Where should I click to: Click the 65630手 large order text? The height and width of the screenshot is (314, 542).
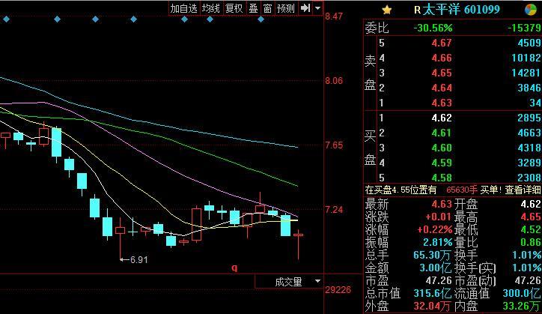[x=462, y=190]
